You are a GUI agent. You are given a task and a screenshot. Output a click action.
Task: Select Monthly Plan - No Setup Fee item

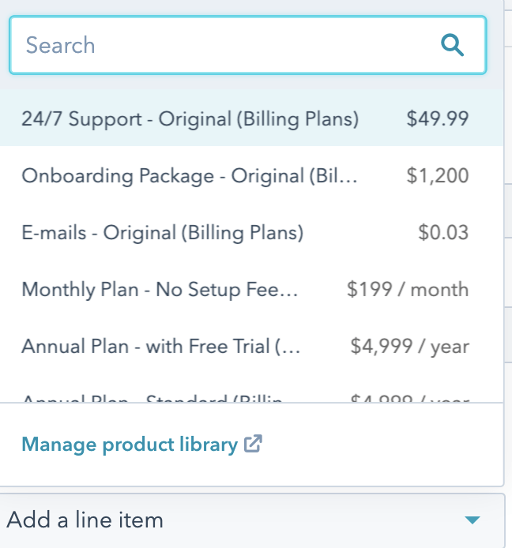(x=160, y=290)
